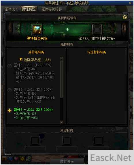Click the 恩特精灵戒指 ring equipment icon
Screen dimensions: 134x165
coord(37,29)
